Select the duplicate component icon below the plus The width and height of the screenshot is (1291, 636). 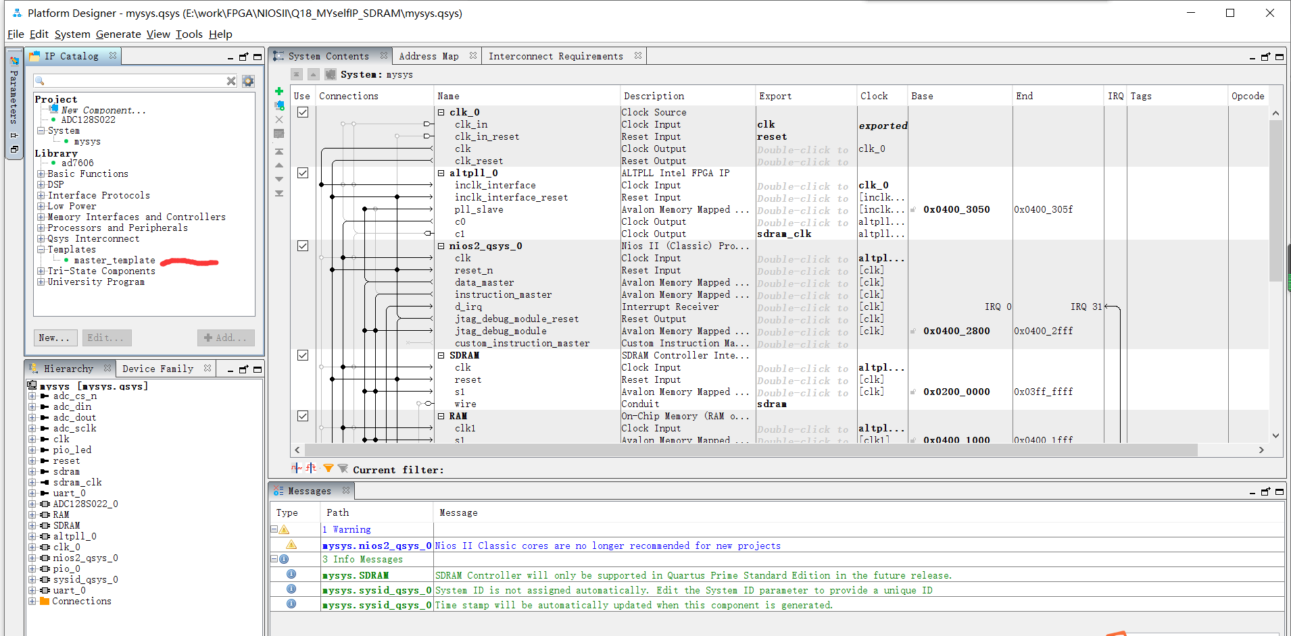pyautogui.click(x=279, y=105)
